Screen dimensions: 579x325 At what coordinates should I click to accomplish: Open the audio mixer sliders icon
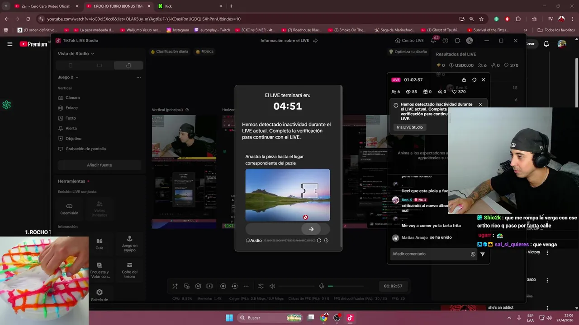261,286
